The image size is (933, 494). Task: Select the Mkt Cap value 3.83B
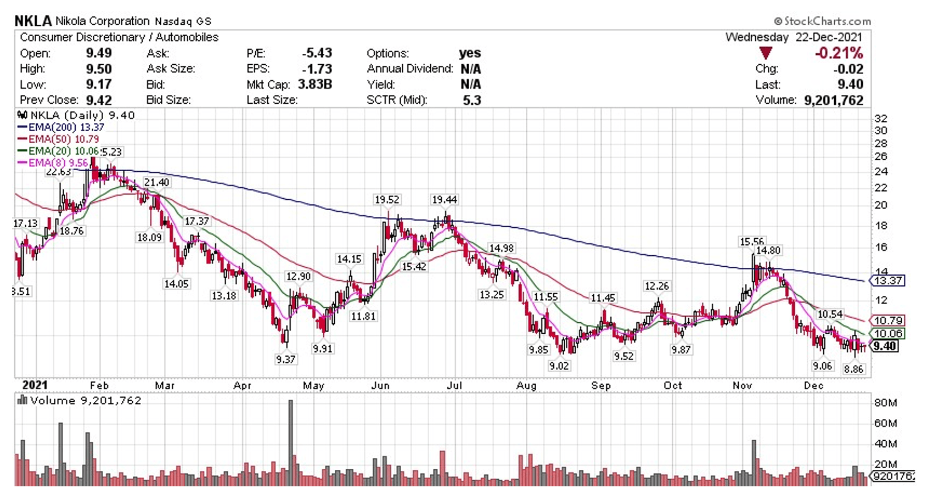pos(315,85)
